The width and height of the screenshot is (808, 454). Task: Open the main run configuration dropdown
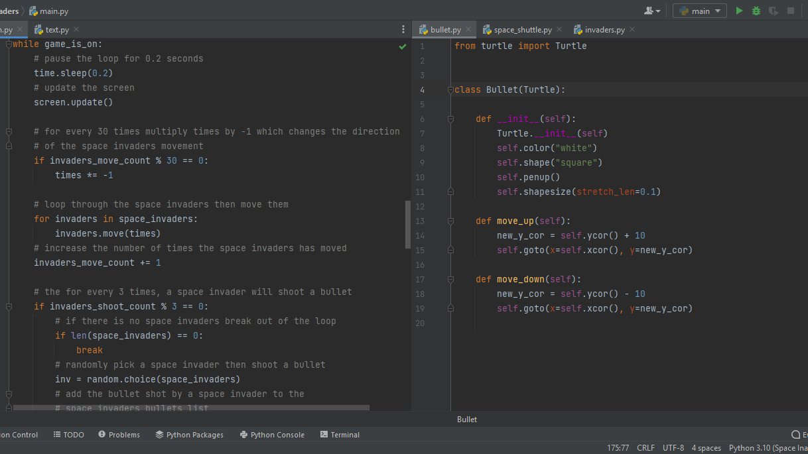click(x=700, y=11)
